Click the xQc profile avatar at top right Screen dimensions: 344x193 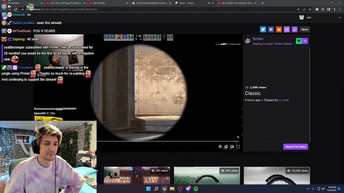pyautogui.click(x=302, y=18)
